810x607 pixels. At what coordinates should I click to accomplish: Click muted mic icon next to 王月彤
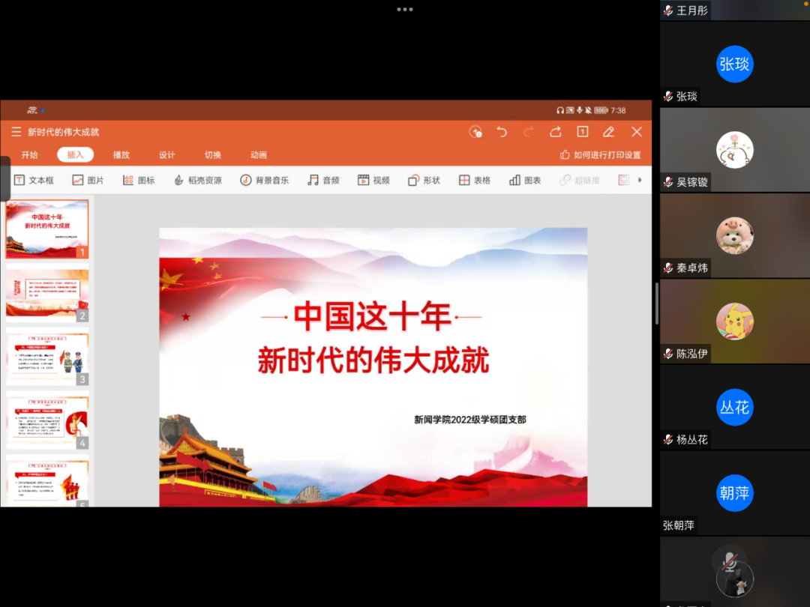point(668,10)
